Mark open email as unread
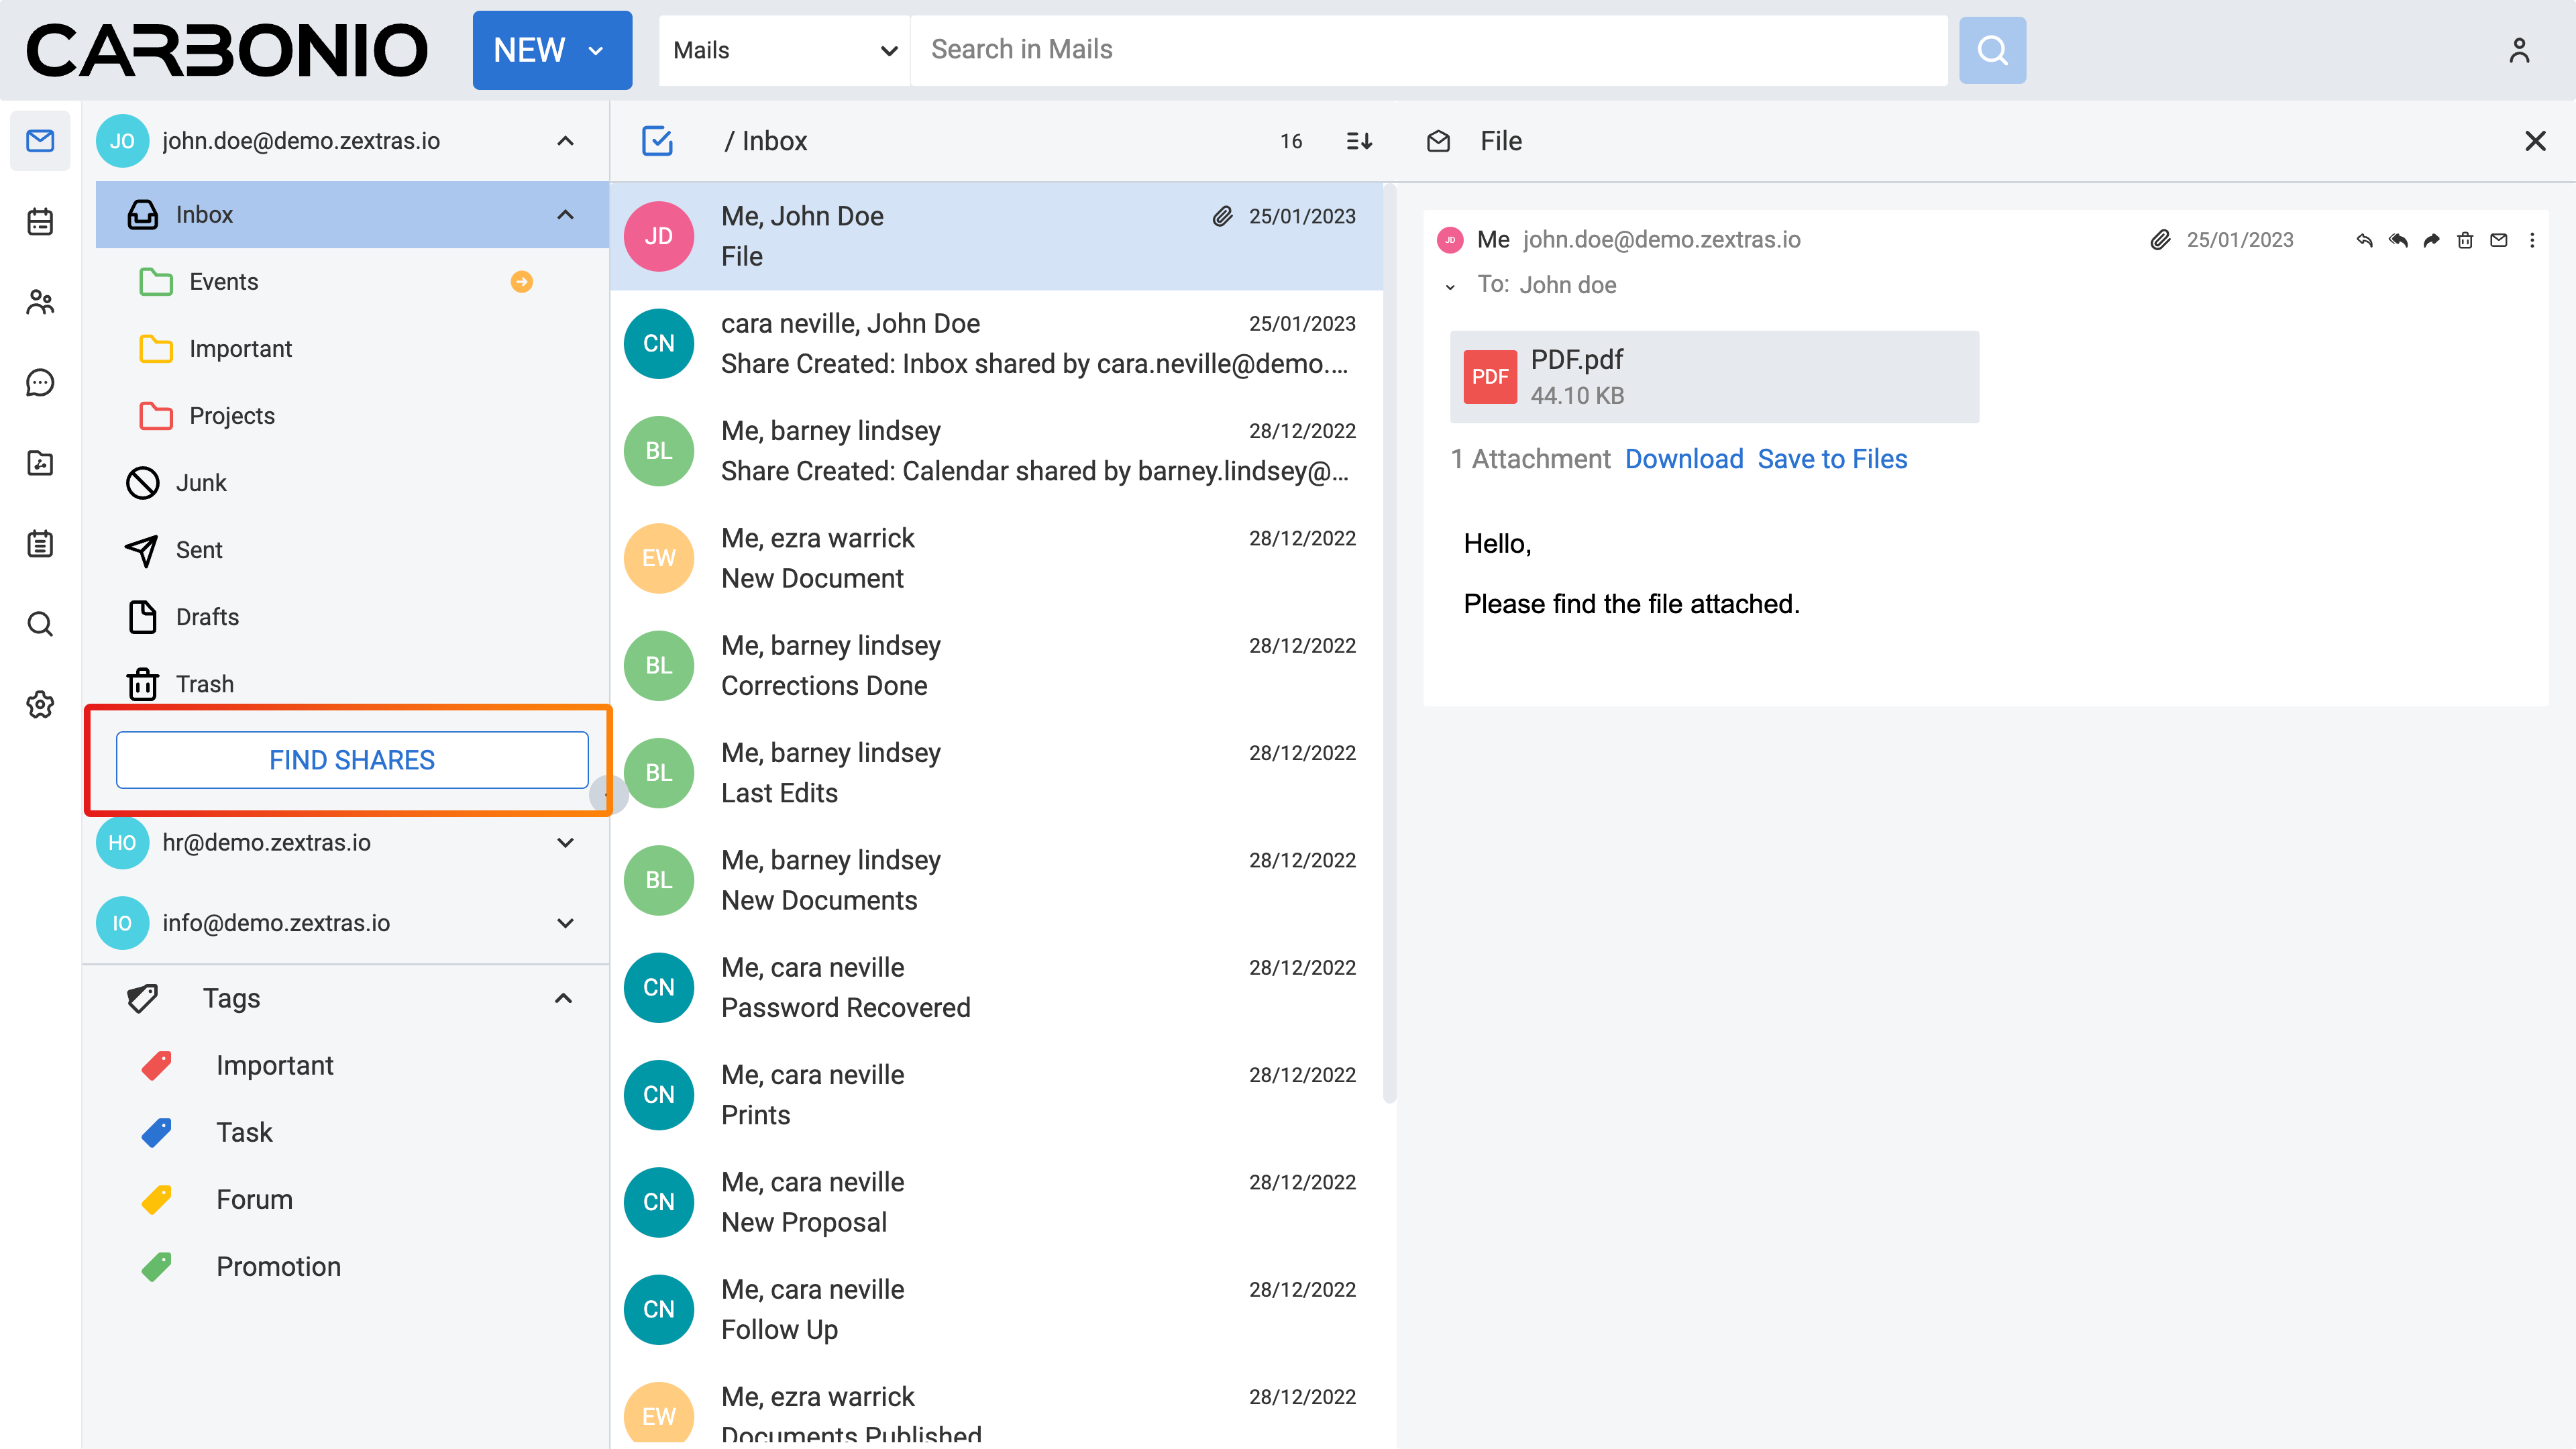2576x1449 pixels. 2498,240
